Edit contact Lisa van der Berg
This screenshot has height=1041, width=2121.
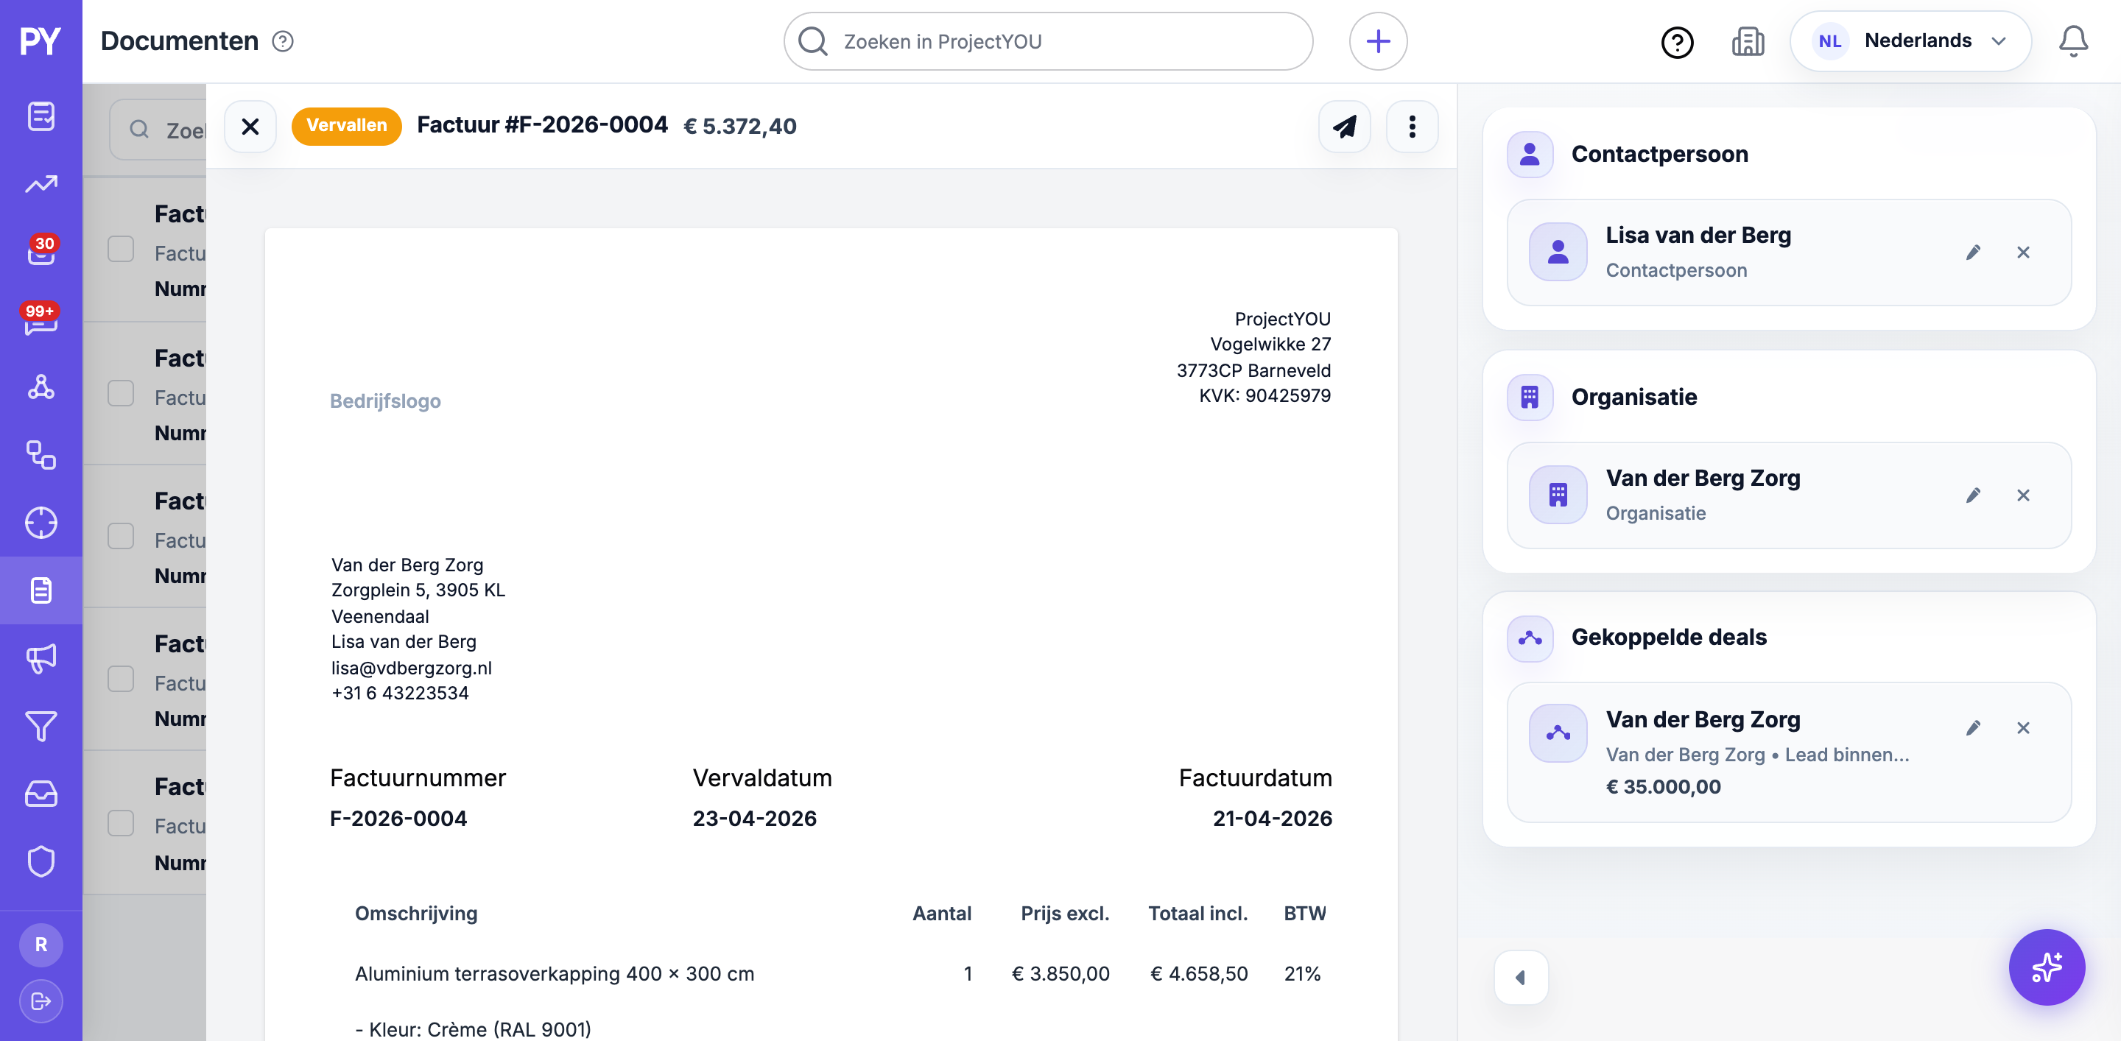click(x=1972, y=253)
